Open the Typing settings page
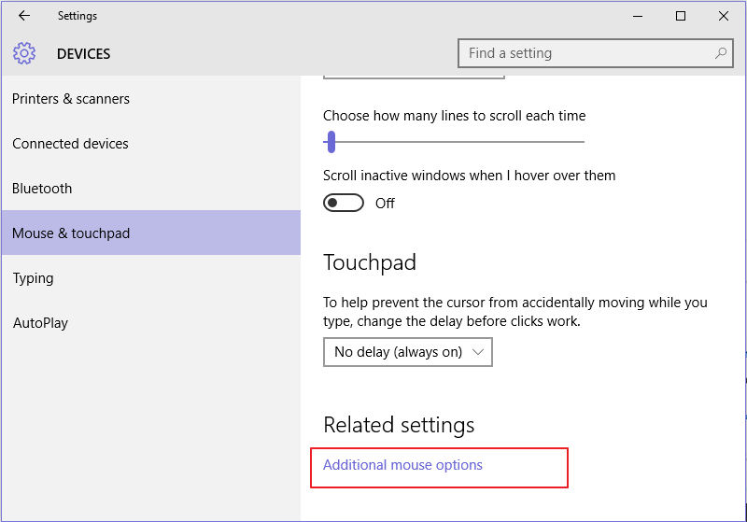The height and width of the screenshot is (522, 747). coord(33,278)
